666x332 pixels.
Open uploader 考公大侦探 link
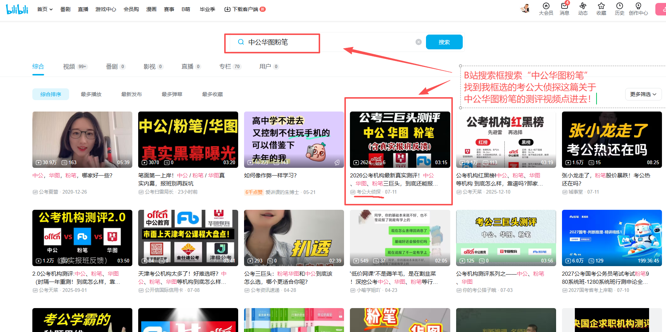[369, 192]
